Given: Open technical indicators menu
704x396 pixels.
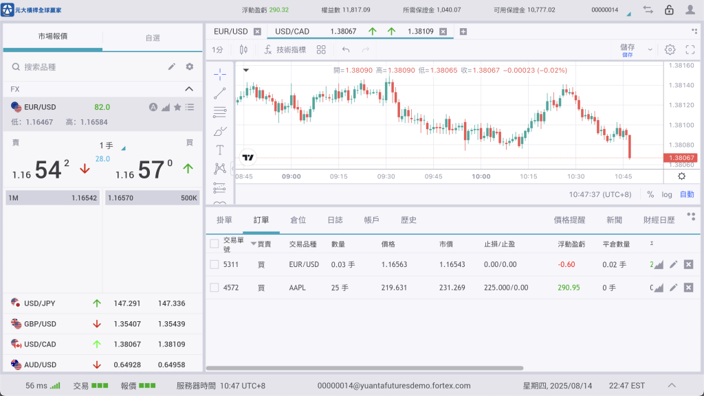Looking at the screenshot, I should point(285,49).
